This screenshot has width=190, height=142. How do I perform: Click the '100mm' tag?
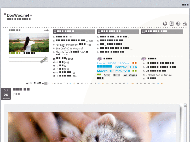(116, 71)
